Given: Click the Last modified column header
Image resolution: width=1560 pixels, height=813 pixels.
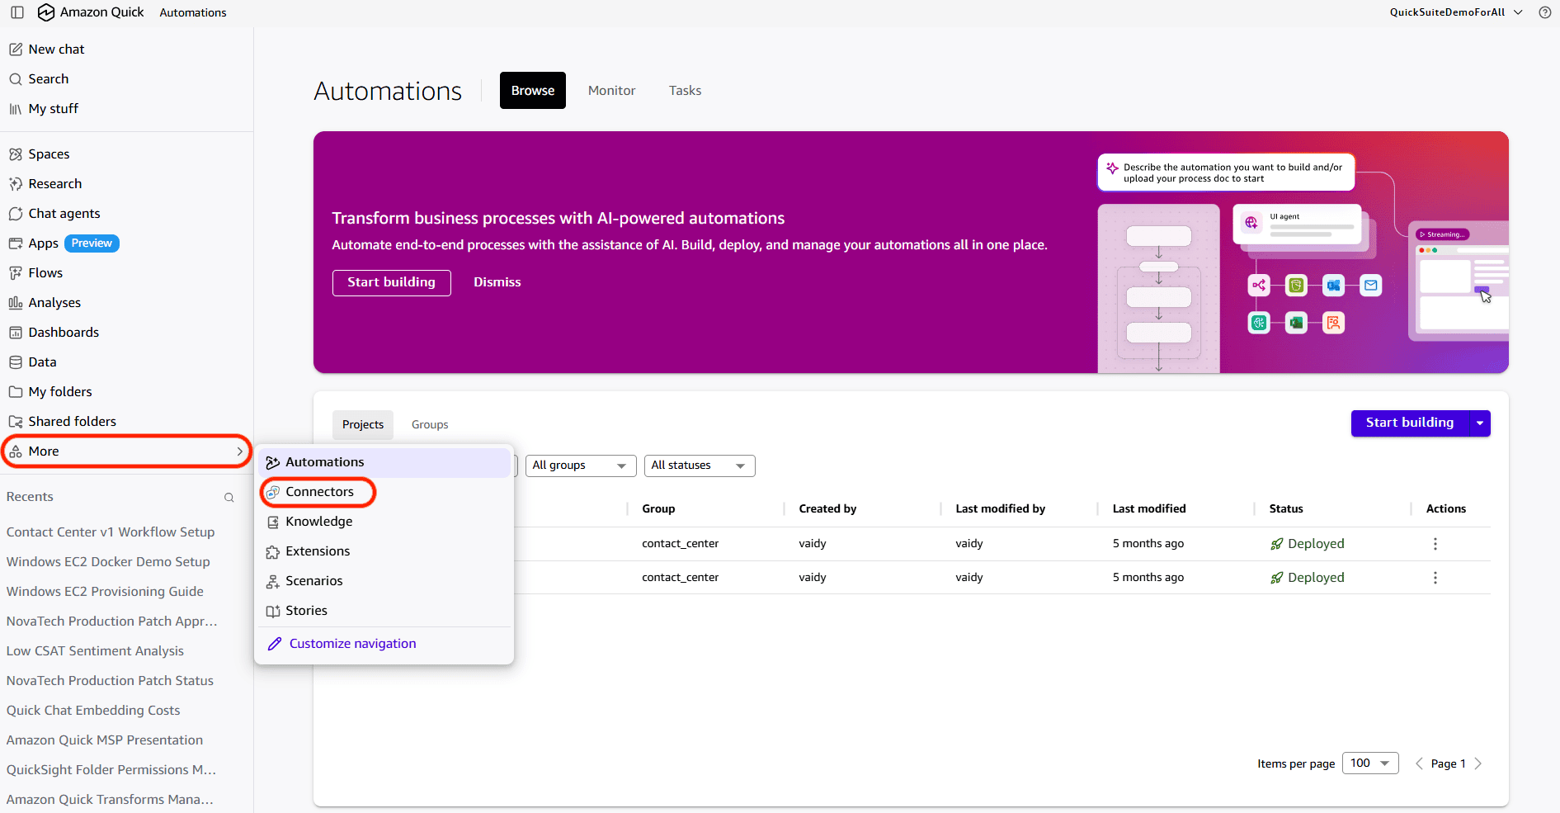Looking at the screenshot, I should click(x=1149, y=509).
